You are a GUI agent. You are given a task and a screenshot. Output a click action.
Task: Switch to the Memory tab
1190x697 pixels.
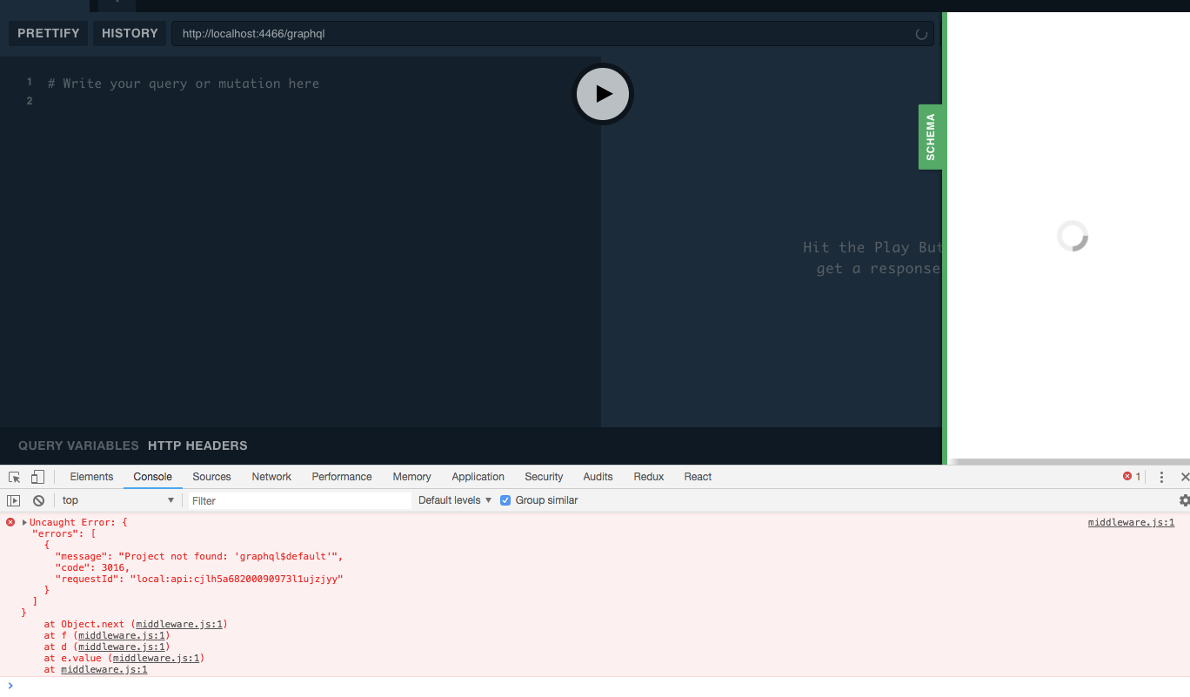coord(411,477)
